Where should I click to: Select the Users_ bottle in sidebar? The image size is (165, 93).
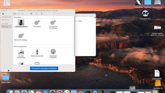point(6,26)
